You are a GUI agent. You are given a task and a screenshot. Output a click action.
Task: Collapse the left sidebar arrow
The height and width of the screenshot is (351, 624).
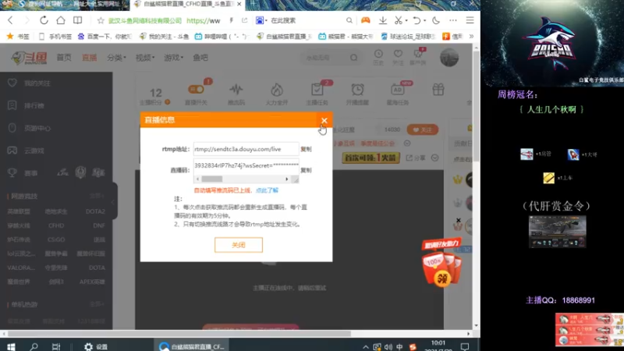click(113, 201)
